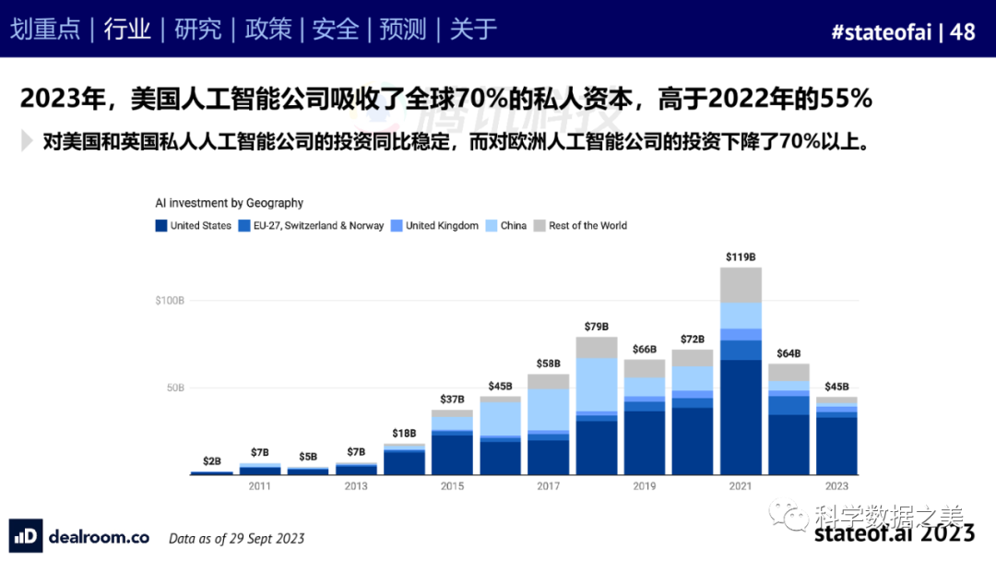Open the stateof.ai 2023 link
Viewport: 996px width, 561px height.
[x=895, y=534]
